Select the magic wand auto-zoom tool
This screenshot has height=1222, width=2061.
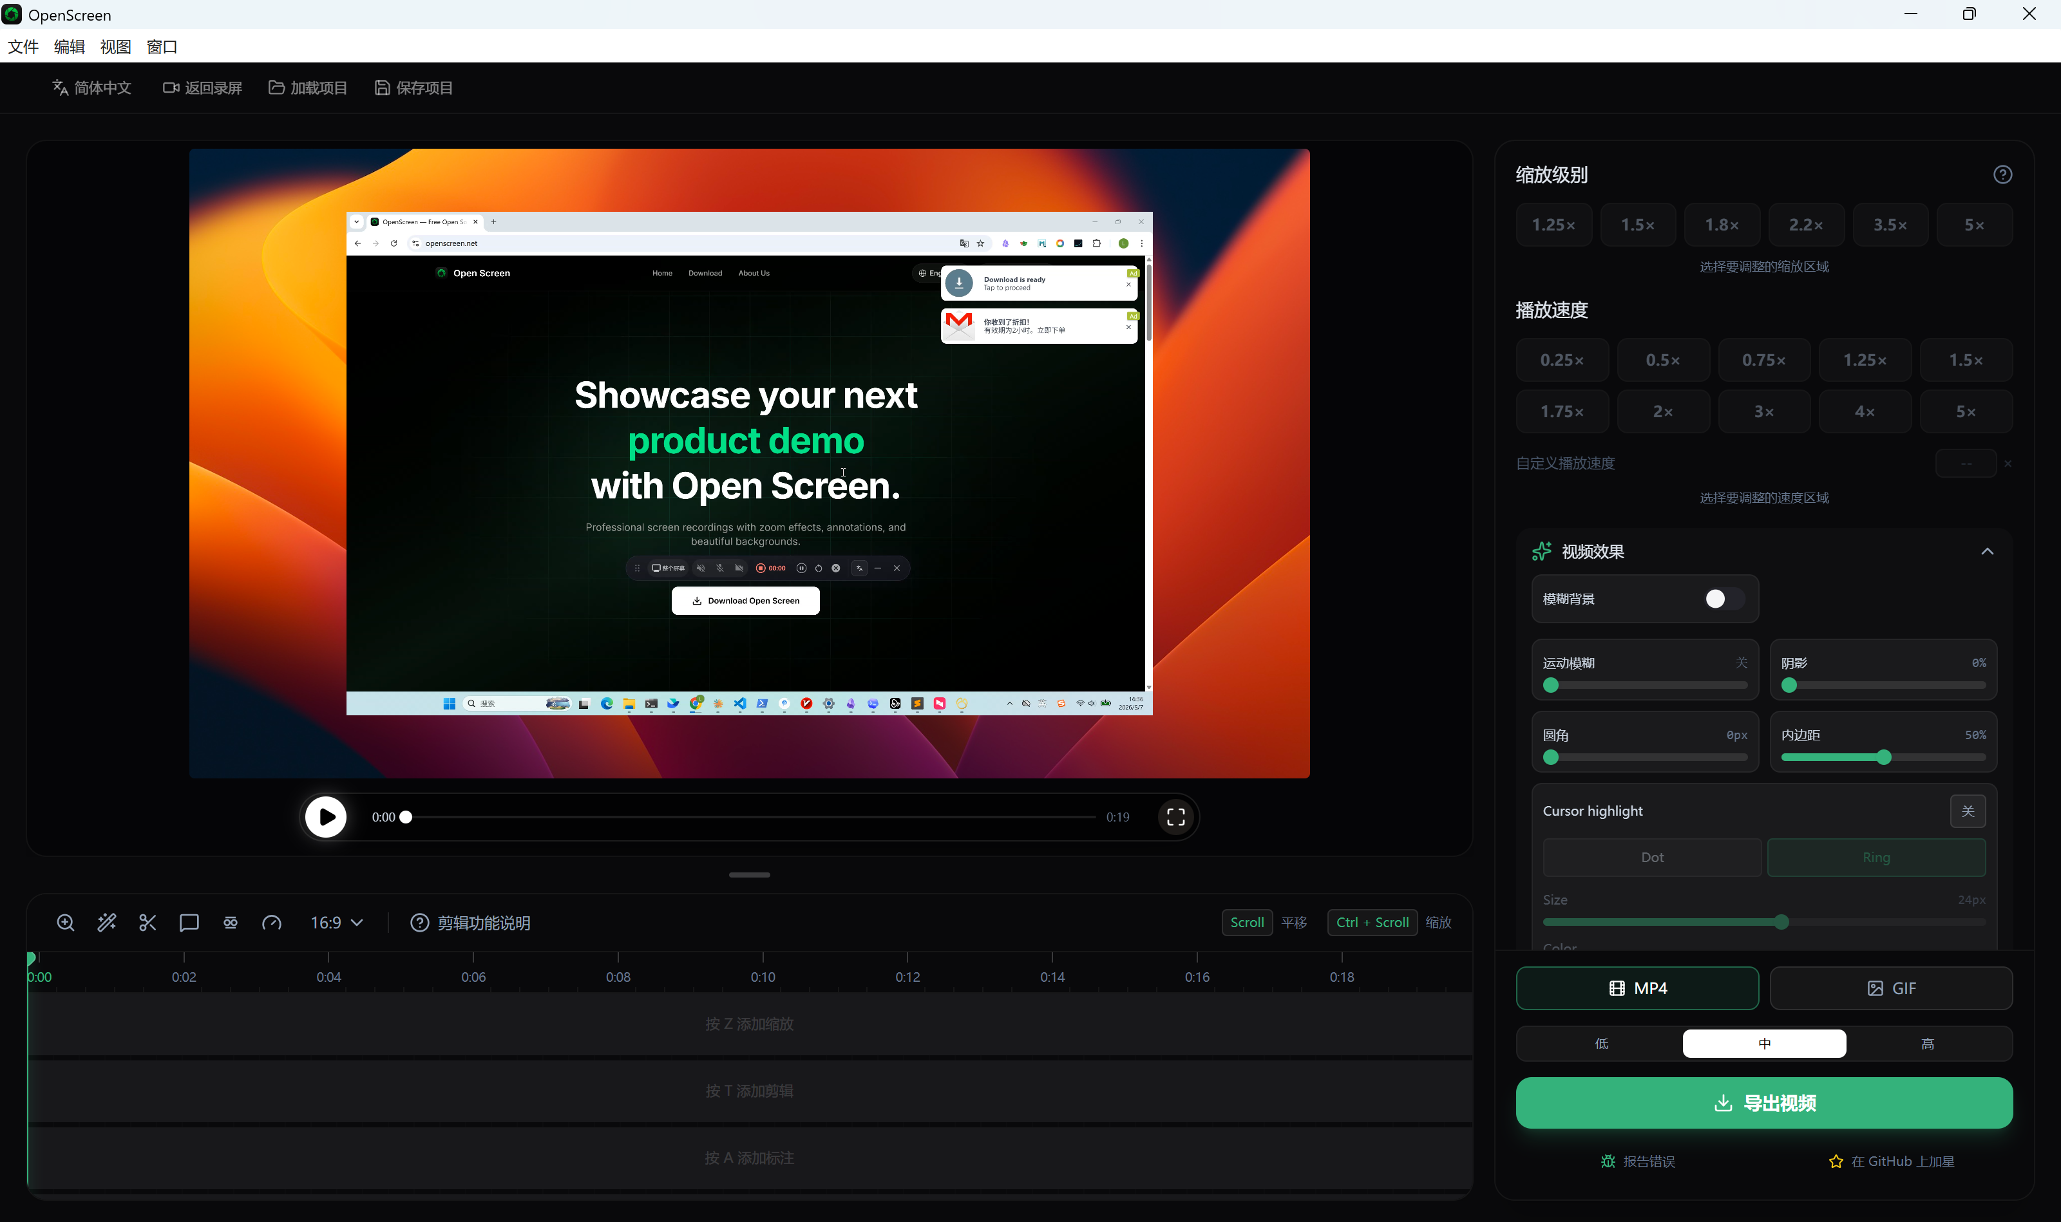coord(106,922)
